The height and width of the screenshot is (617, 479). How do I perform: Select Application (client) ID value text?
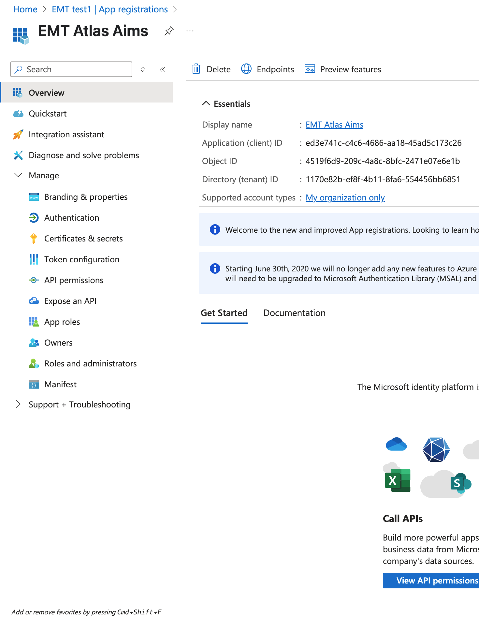point(384,143)
